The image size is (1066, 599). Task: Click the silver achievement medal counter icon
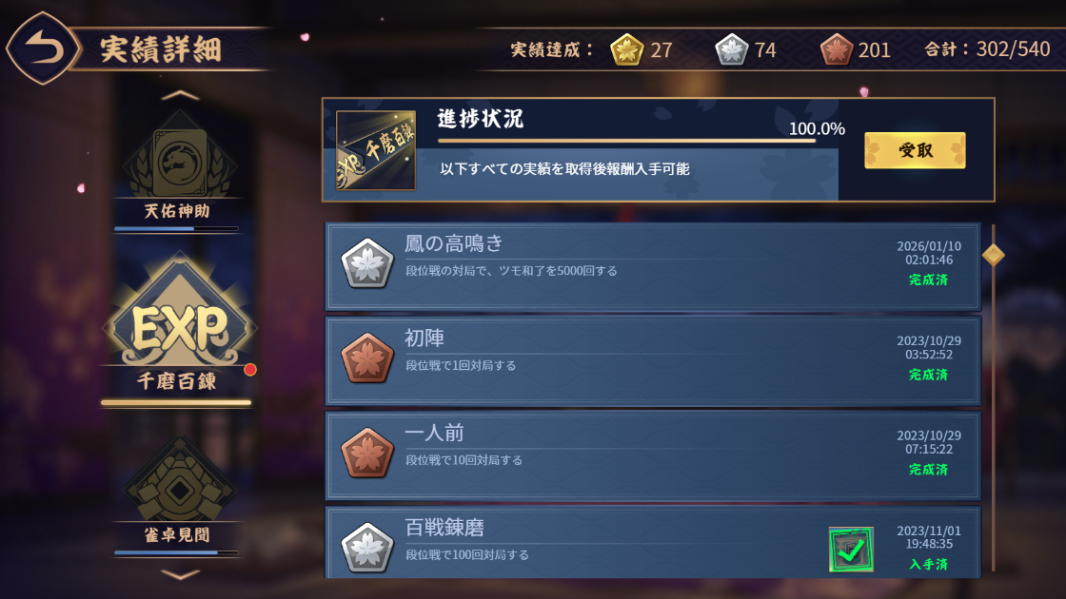732,49
